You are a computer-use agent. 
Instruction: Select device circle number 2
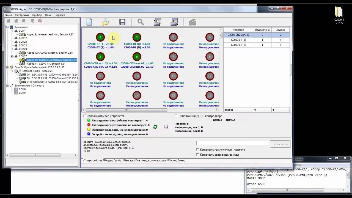pos(137,37)
